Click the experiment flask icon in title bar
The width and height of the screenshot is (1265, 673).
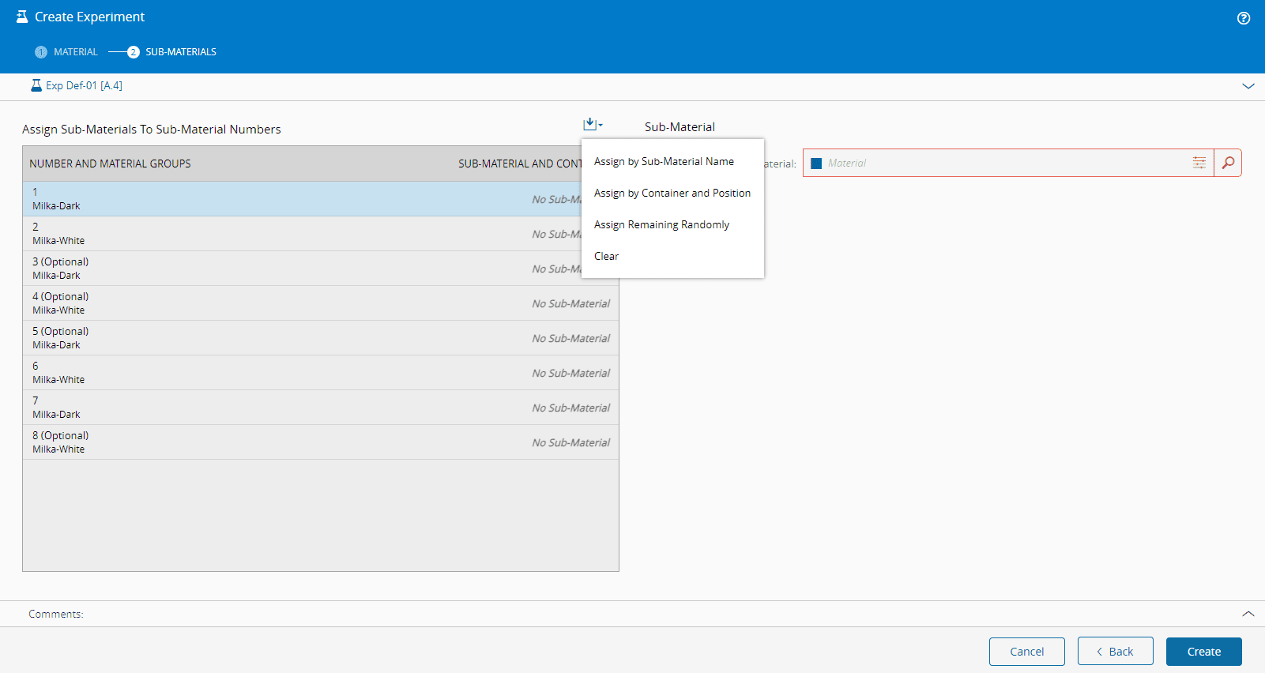pos(22,17)
